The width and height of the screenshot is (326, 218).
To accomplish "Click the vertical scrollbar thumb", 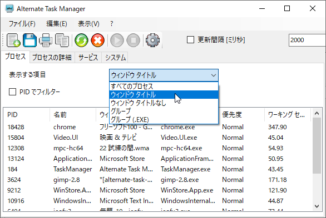I will [x=317, y=145].
